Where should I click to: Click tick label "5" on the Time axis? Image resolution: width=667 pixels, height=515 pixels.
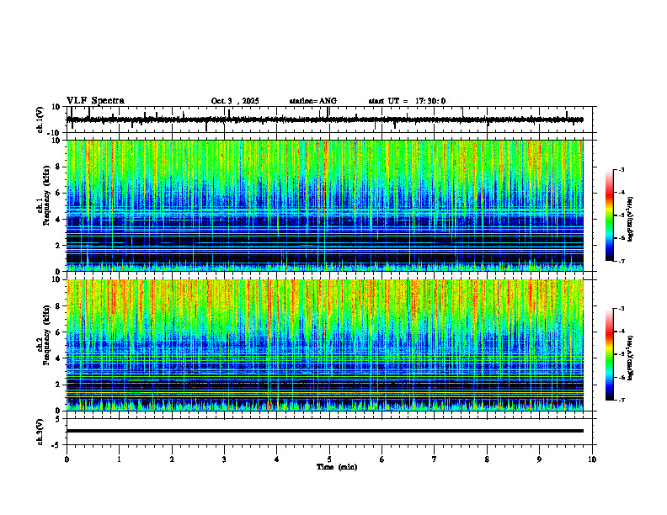pos(329,459)
